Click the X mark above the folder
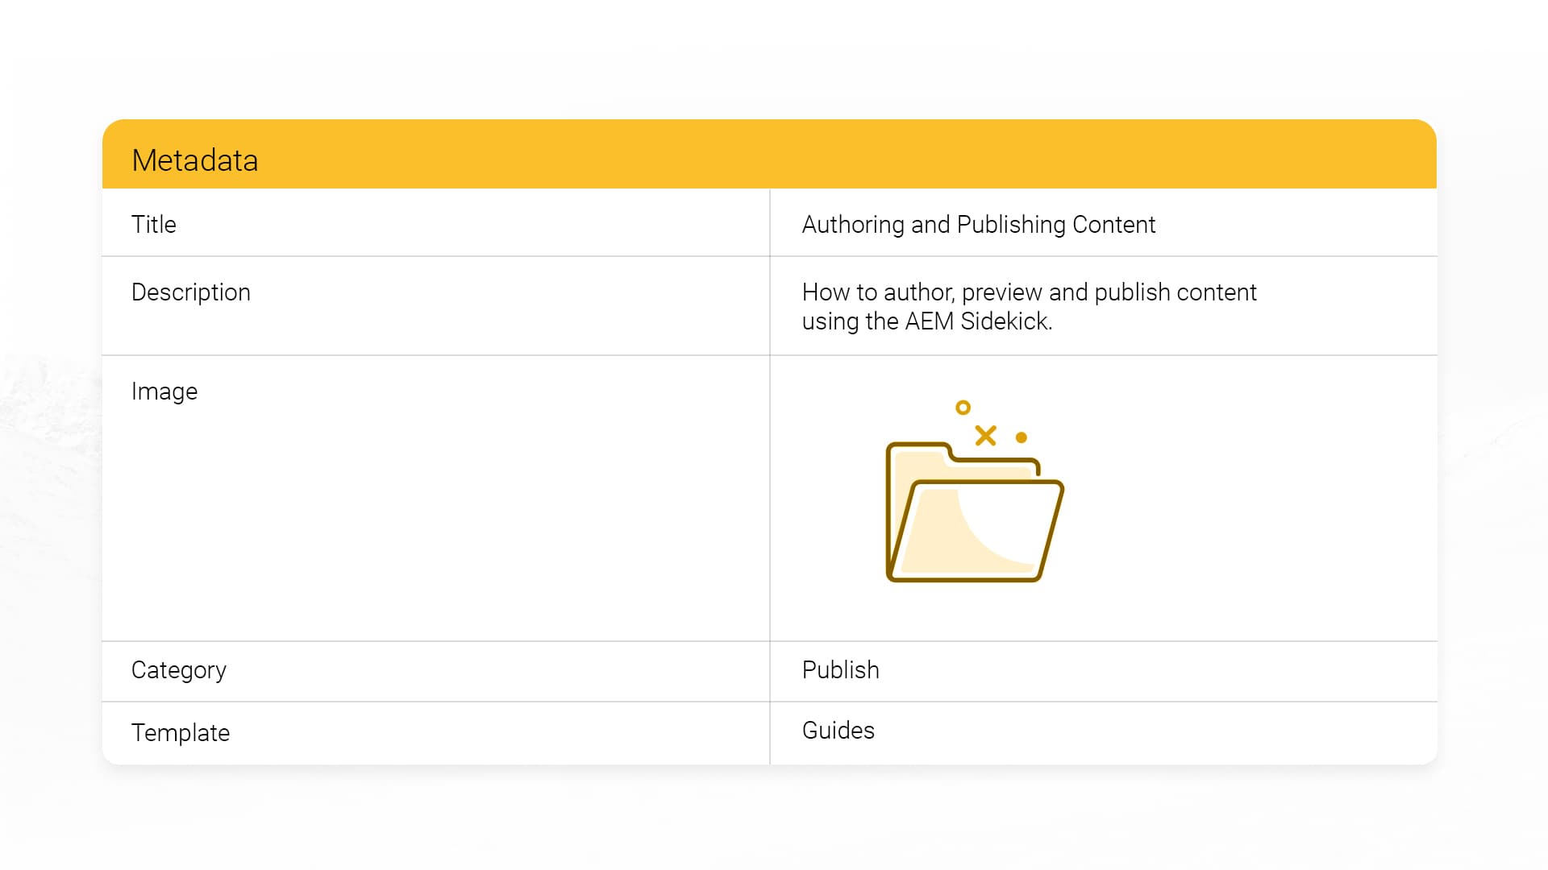This screenshot has width=1548, height=870. (985, 436)
